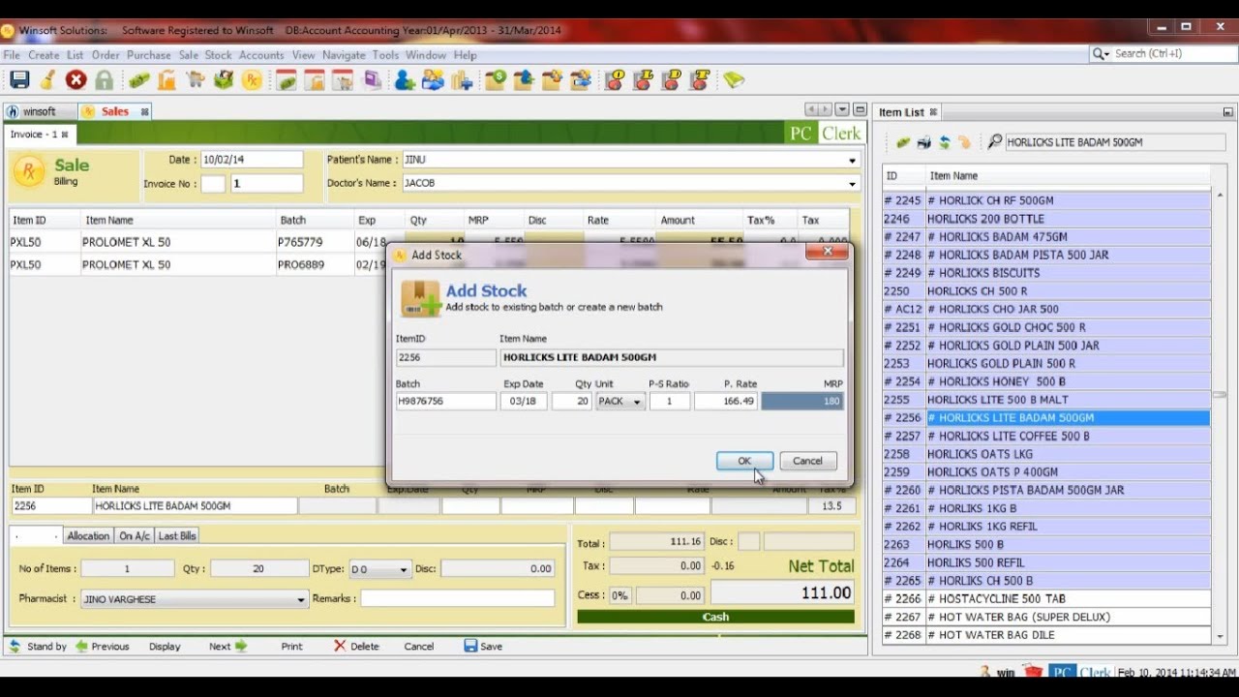Click the padlock icon in the toolbar
This screenshot has width=1239, height=697.
click(104, 80)
